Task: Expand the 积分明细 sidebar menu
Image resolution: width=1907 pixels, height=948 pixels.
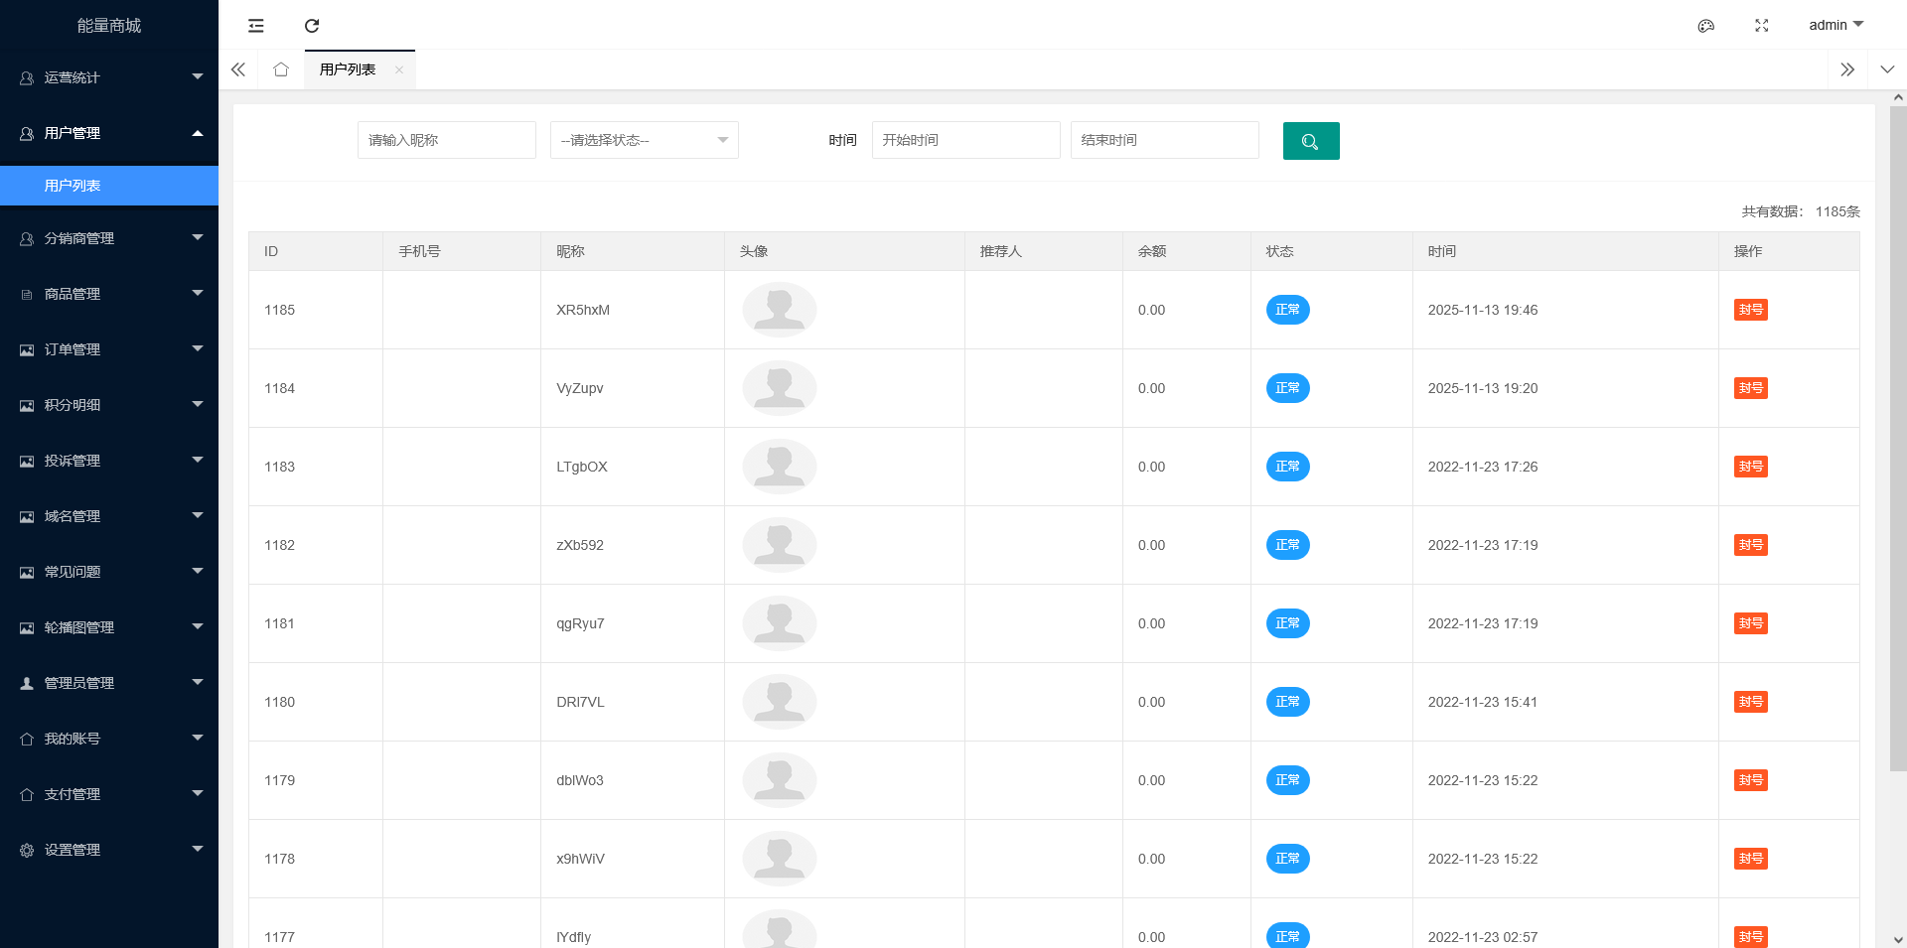Action: click(x=109, y=405)
